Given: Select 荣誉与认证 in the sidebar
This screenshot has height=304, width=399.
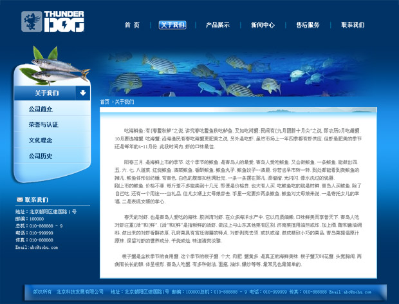Looking at the screenshot, I should click(x=43, y=124).
